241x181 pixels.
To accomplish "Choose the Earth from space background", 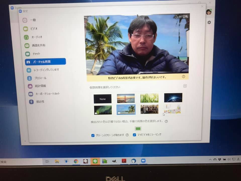I will point(173,98).
